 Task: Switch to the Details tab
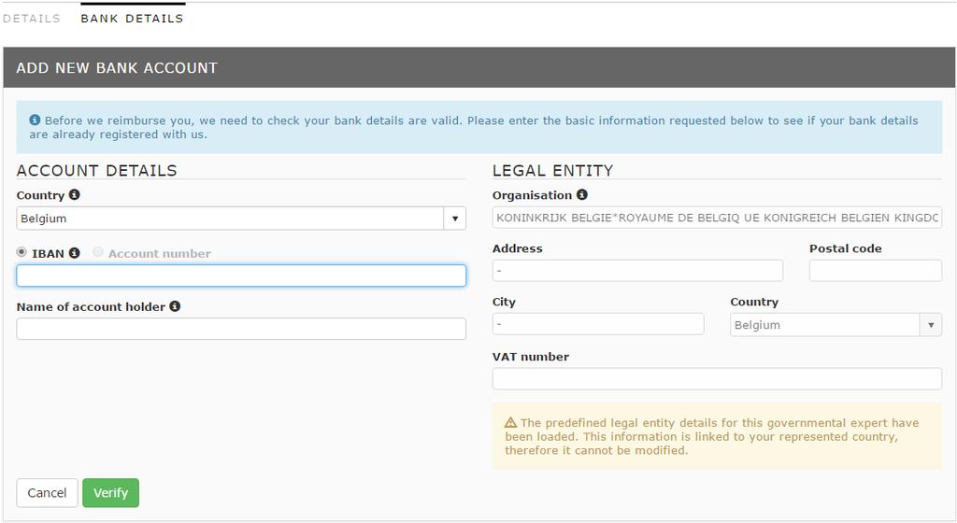[31, 19]
